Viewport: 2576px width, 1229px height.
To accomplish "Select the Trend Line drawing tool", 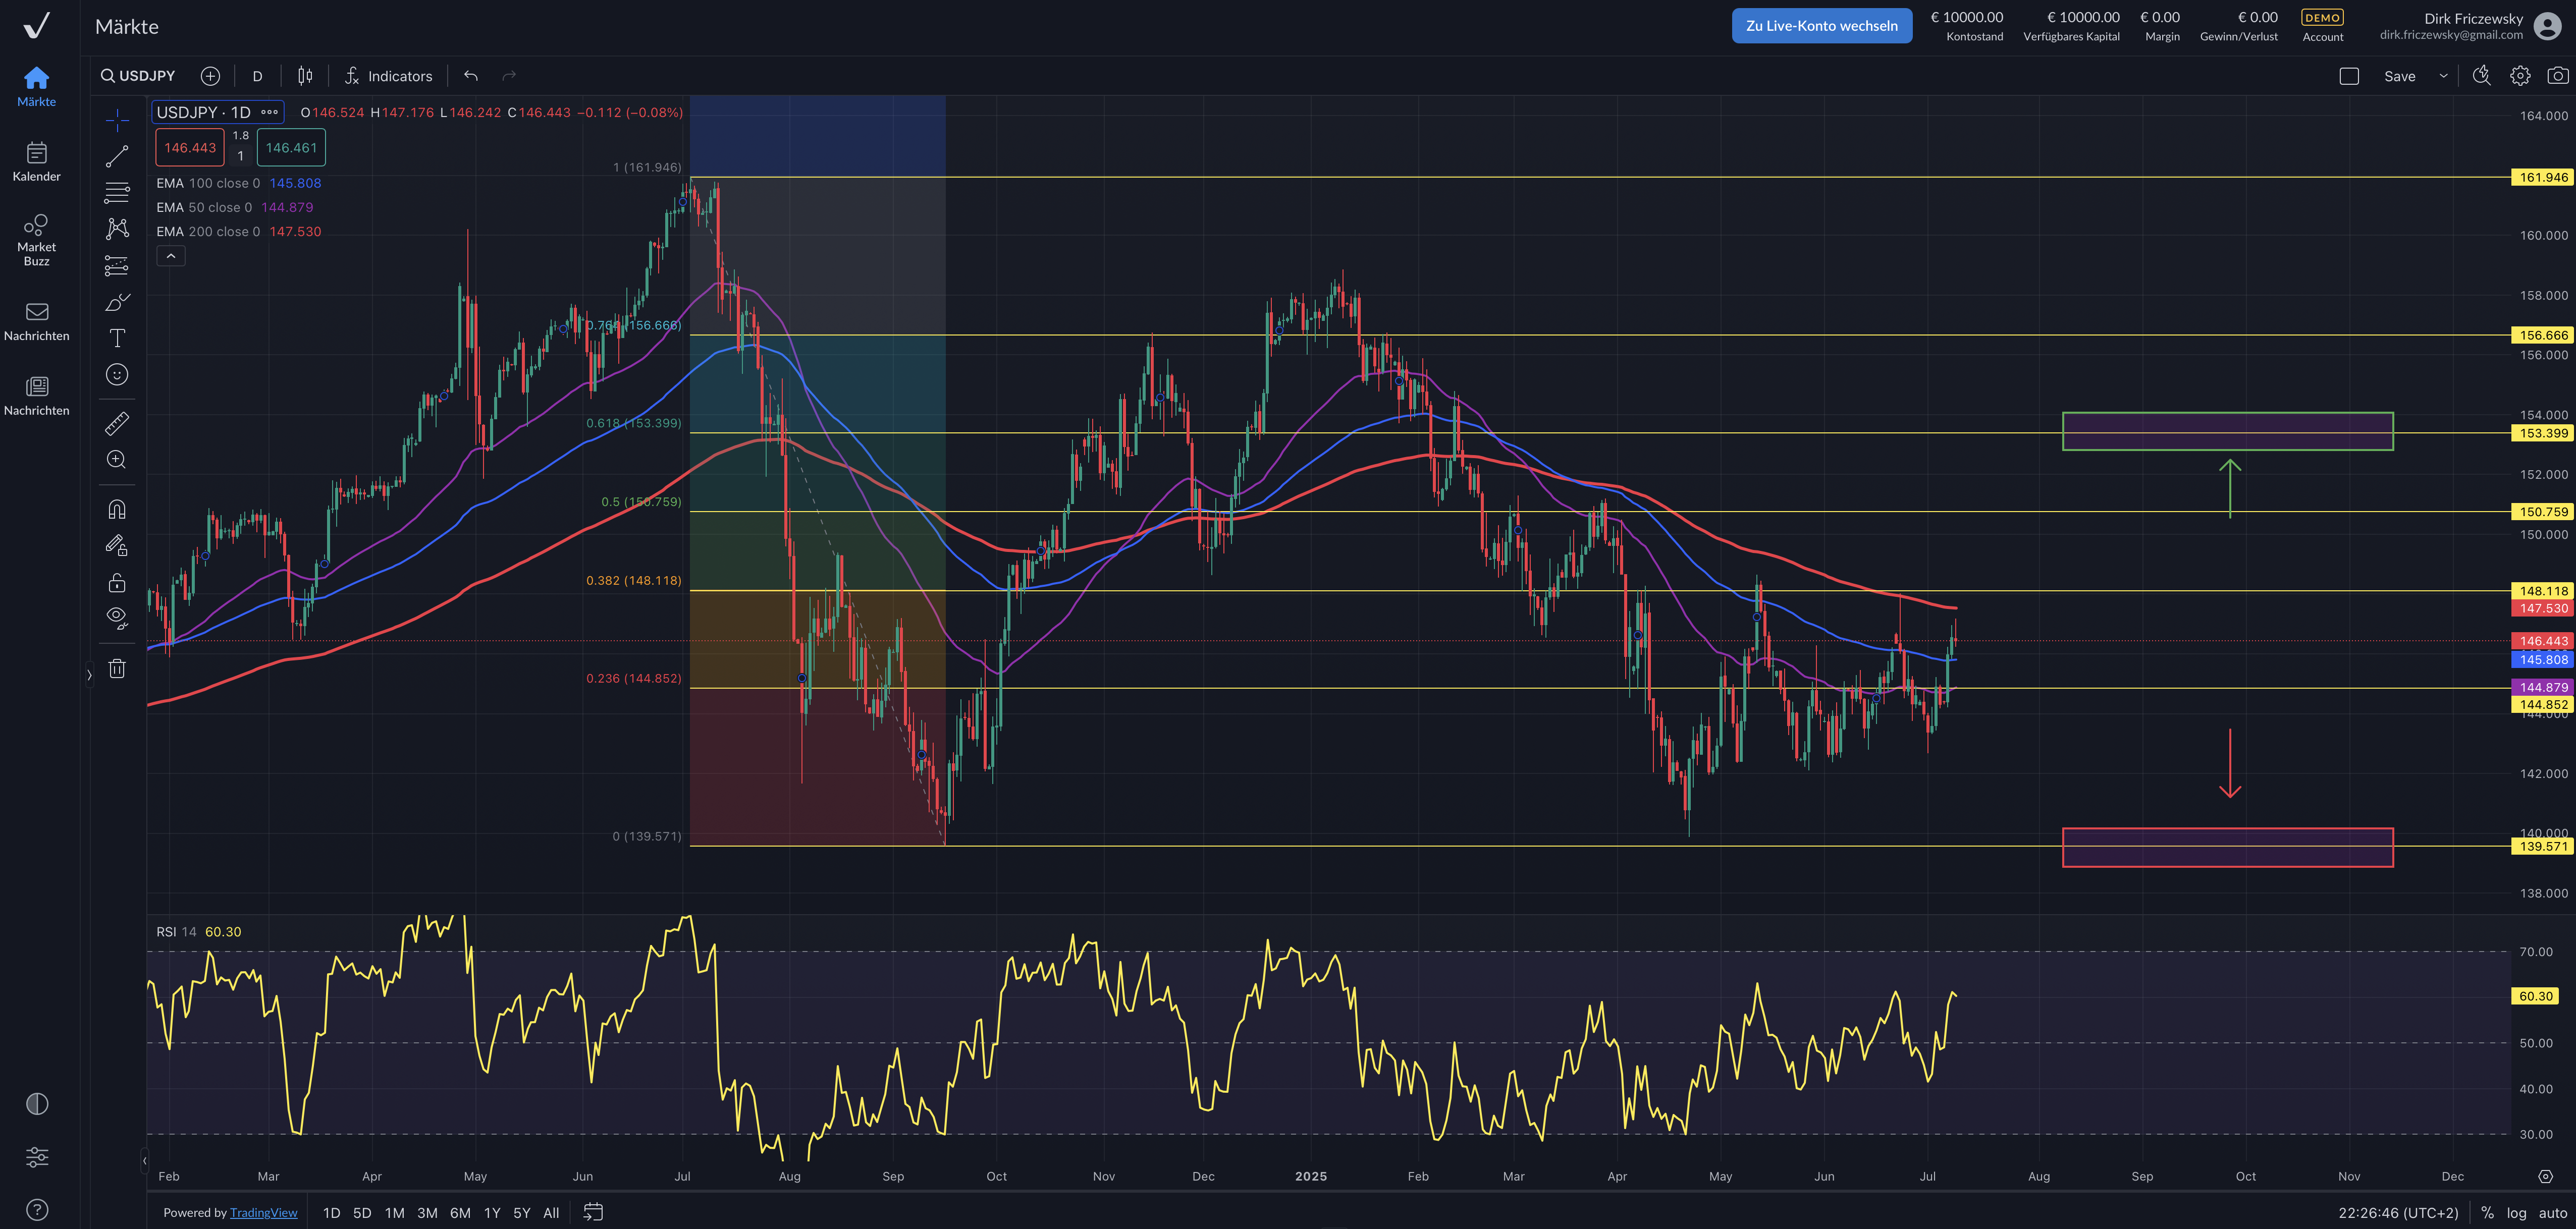I will [x=117, y=155].
